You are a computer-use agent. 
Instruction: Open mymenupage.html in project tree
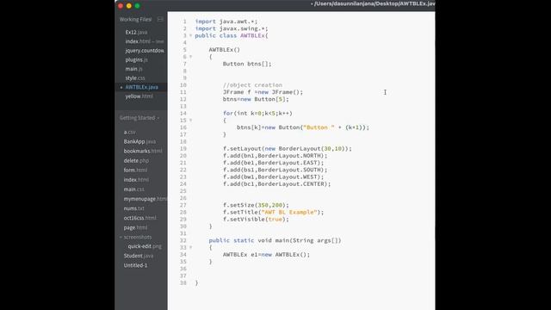(145, 199)
